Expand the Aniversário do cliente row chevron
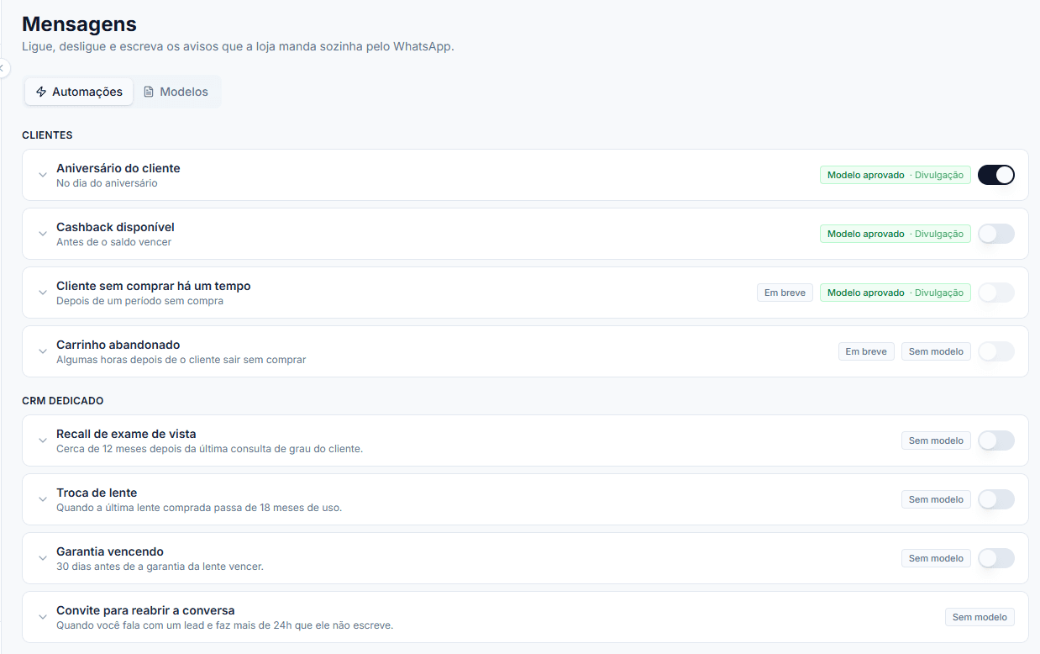 [43, 175]
